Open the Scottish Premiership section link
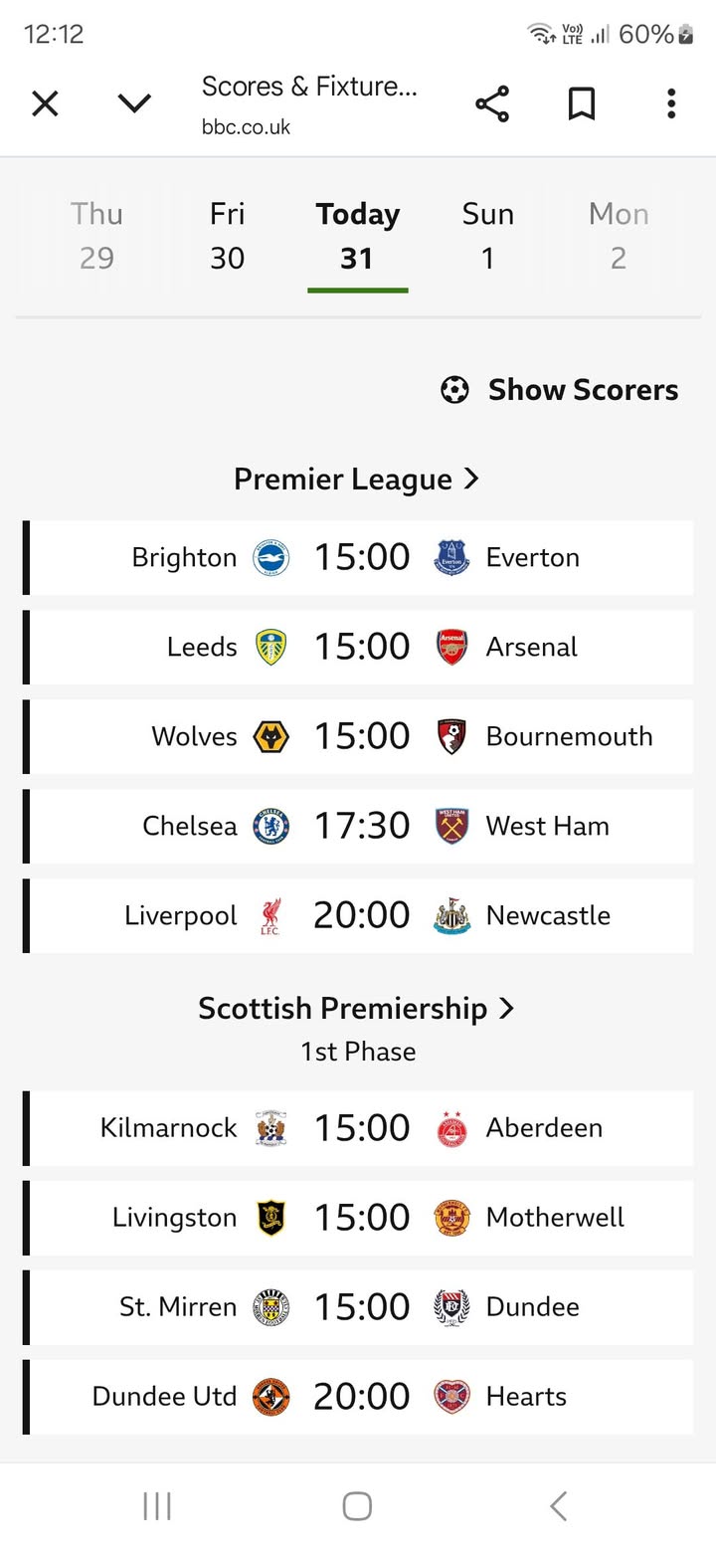This screenshot has height=1552, width=716. pos(357,1009)
